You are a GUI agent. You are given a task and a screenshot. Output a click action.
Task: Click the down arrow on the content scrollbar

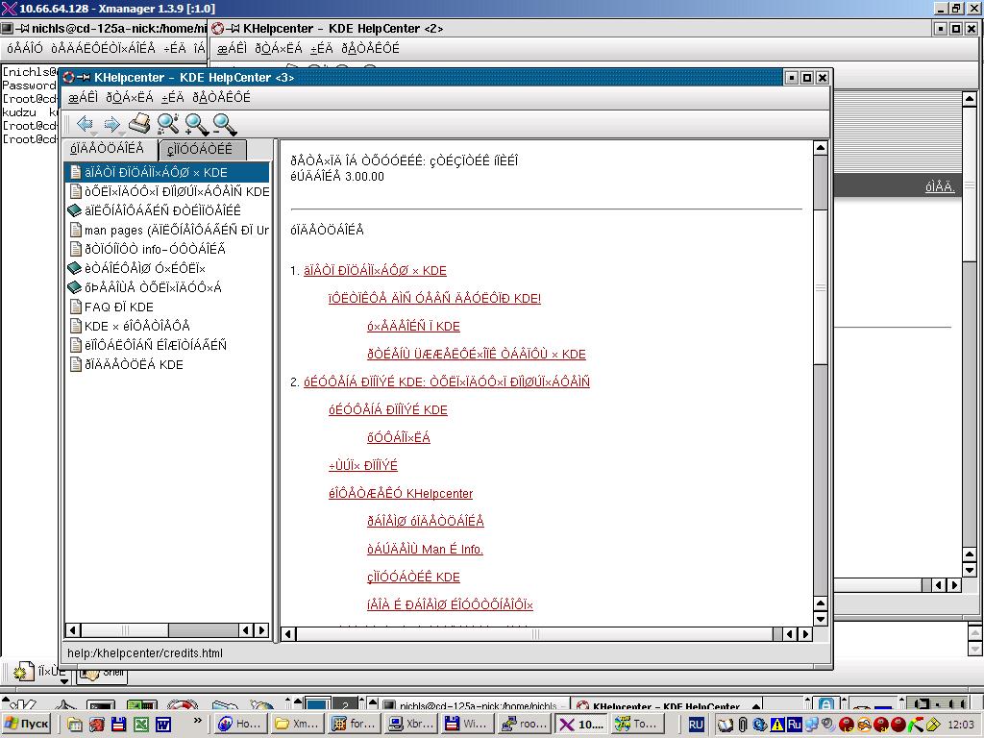point(820,621)
